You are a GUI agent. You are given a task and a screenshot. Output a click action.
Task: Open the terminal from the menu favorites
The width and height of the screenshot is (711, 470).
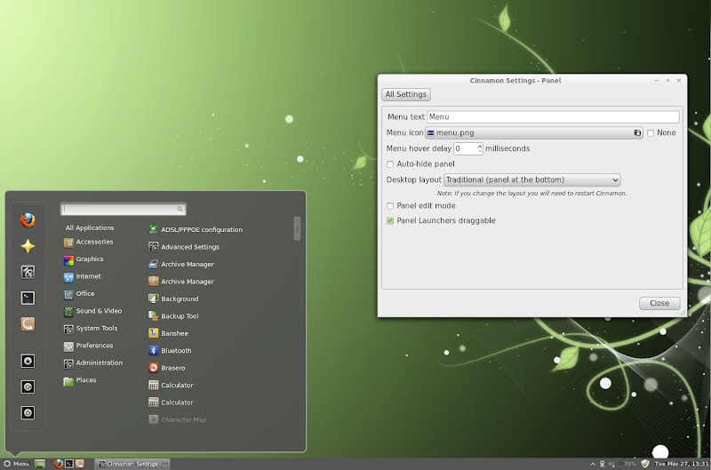click(x=28, y=298)
